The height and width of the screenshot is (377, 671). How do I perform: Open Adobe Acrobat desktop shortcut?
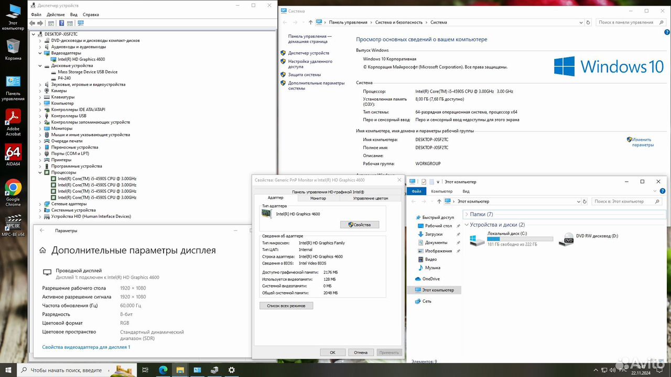click(x=13, y=123)
